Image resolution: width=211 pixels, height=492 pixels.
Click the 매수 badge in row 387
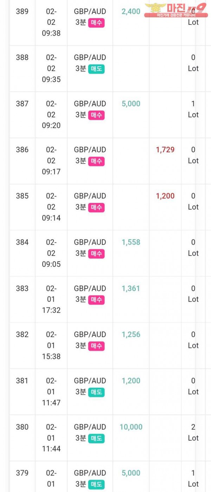click(96, 115)
